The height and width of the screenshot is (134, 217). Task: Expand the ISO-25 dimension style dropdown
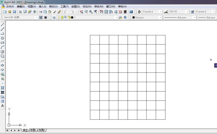pos(187,12)
